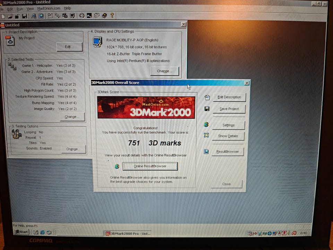
Task: Click 'Bump Mapping:' test label
Action: click(43, 103)
